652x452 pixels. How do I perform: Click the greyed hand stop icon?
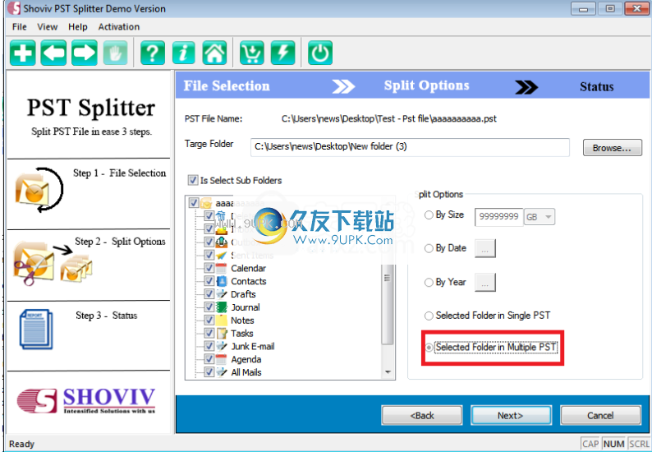(115, 53)
